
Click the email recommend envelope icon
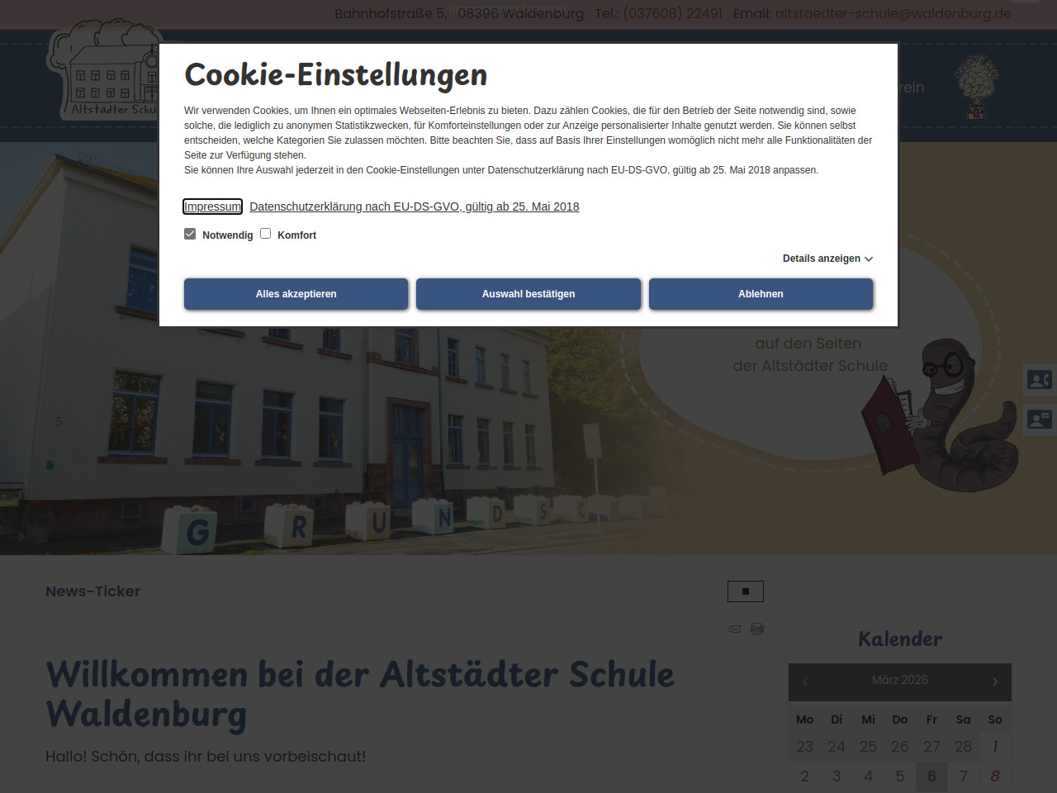click(x=734, y=629)
